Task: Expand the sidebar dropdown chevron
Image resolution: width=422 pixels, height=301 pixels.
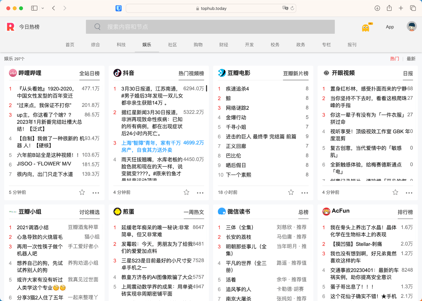Action: point(43,8)
